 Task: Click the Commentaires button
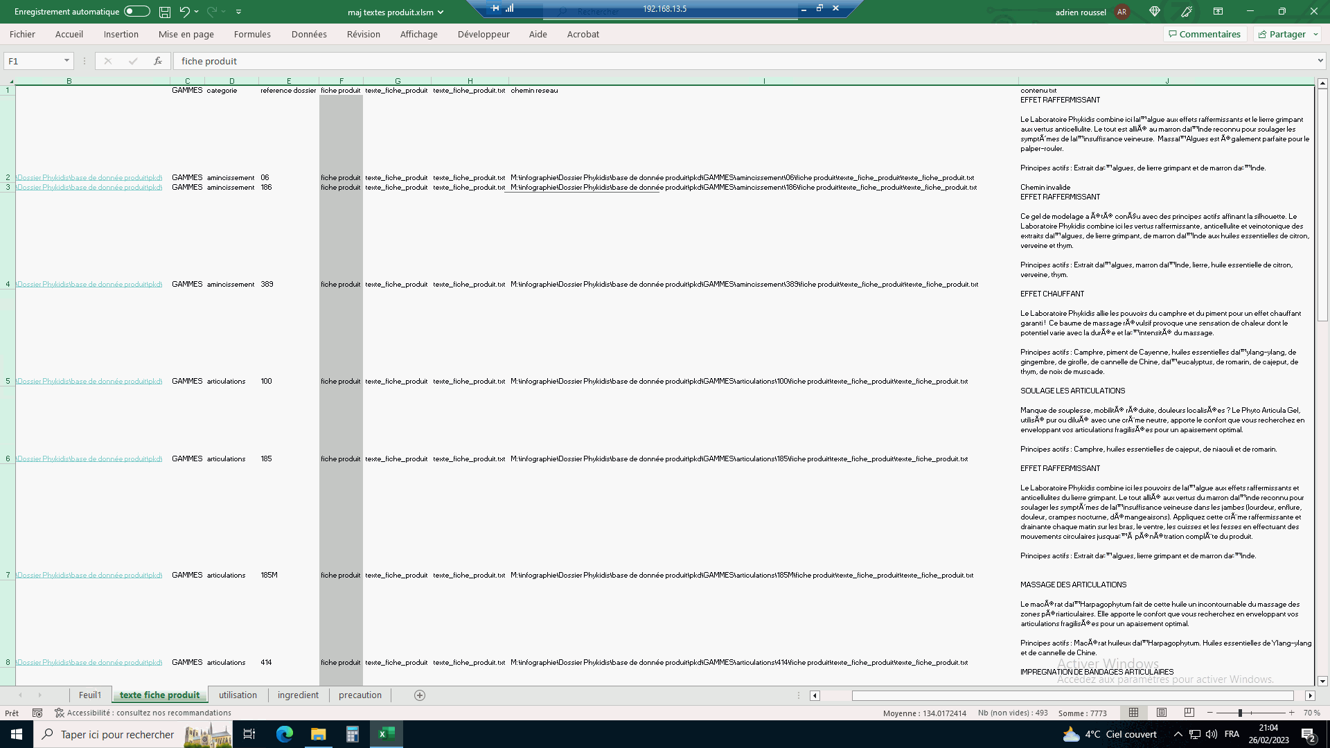coord(1205,34)
